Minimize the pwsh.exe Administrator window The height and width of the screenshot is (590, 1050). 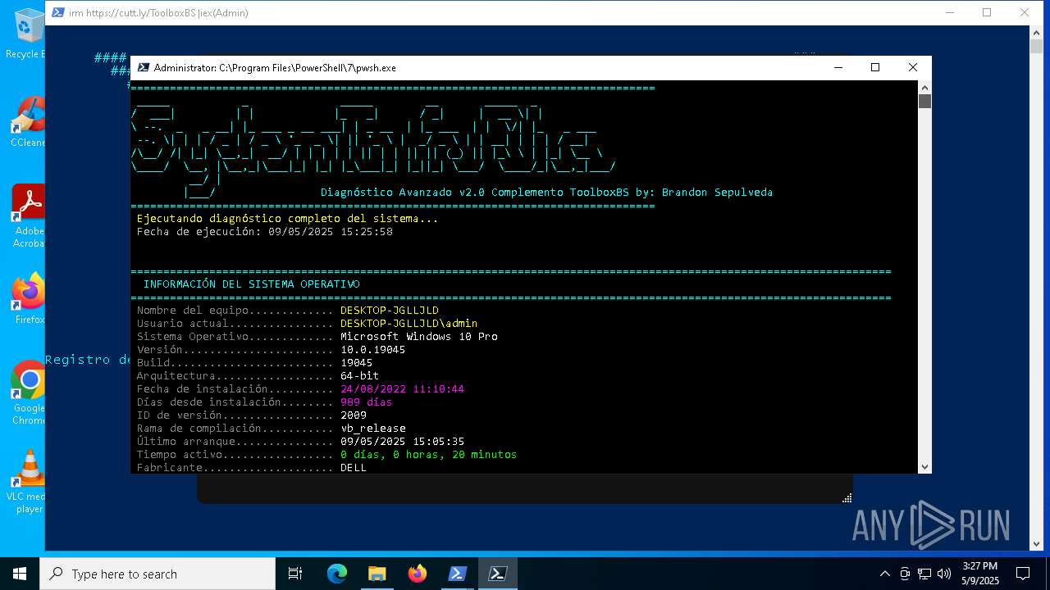(x=838, y=67)
